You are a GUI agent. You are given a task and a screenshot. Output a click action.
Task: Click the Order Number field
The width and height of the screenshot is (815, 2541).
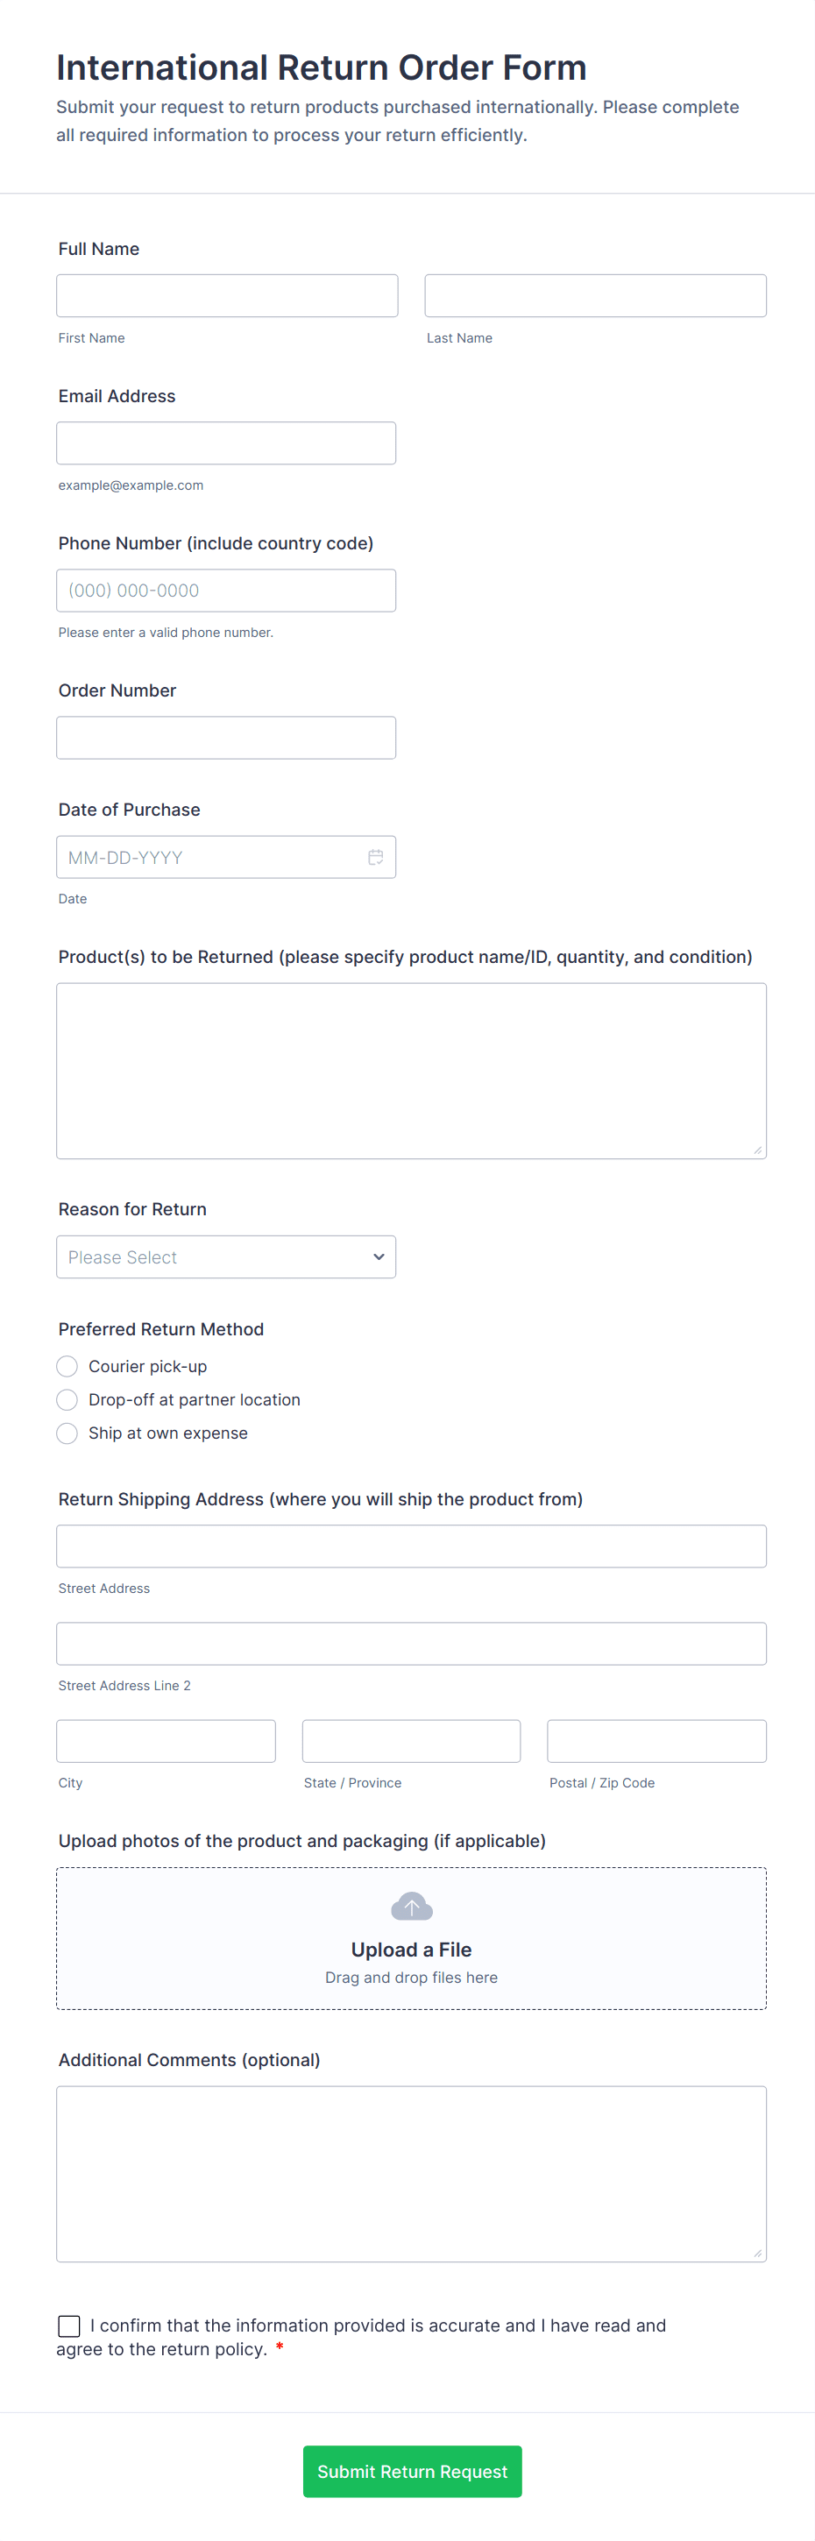[226, 738]
